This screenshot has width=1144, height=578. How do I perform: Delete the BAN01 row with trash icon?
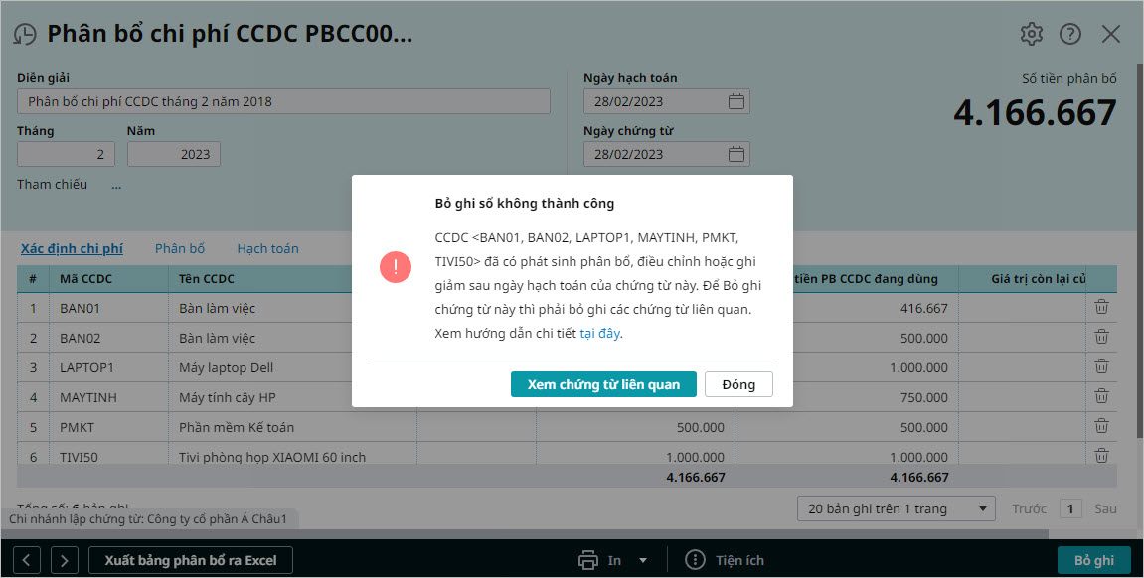click(x=1101, y=308)
